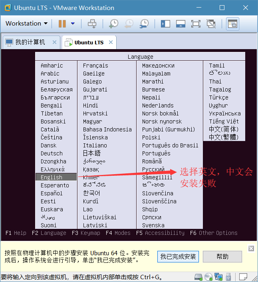Select Türkçe language entry
Image resolution: width=258 pixels, height=282 pixels.
click(x=218, y=97)
